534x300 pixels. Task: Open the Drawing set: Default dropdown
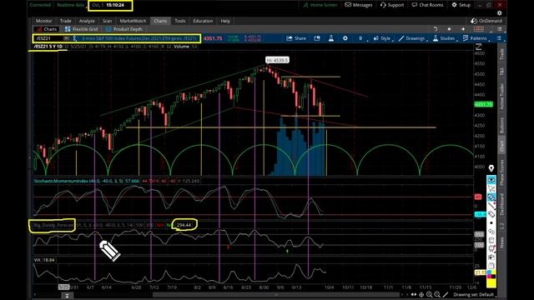click(474, 295)
